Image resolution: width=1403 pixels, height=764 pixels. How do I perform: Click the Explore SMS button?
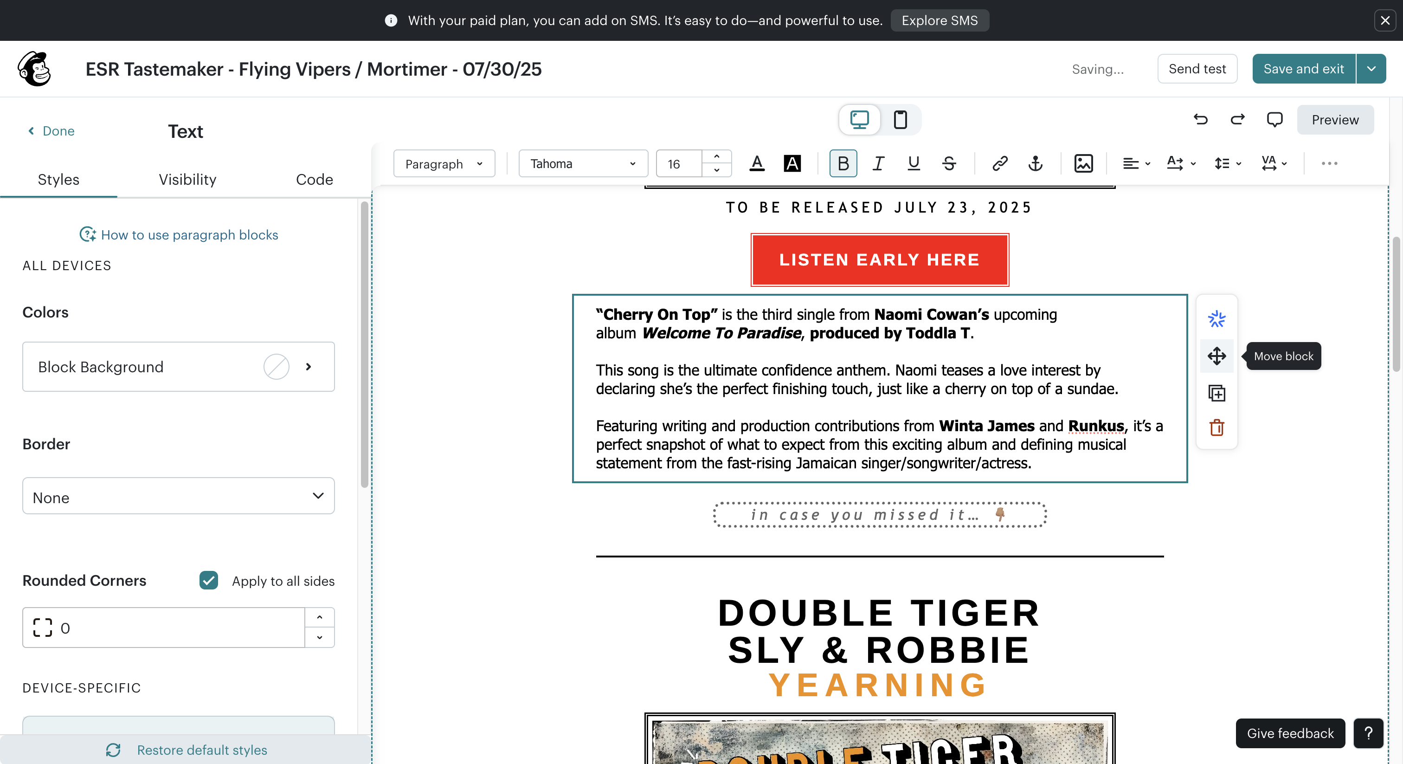940,20
